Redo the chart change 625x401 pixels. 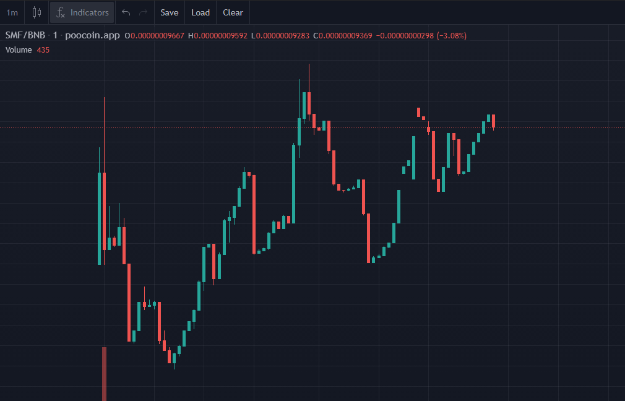click(143, 12)
